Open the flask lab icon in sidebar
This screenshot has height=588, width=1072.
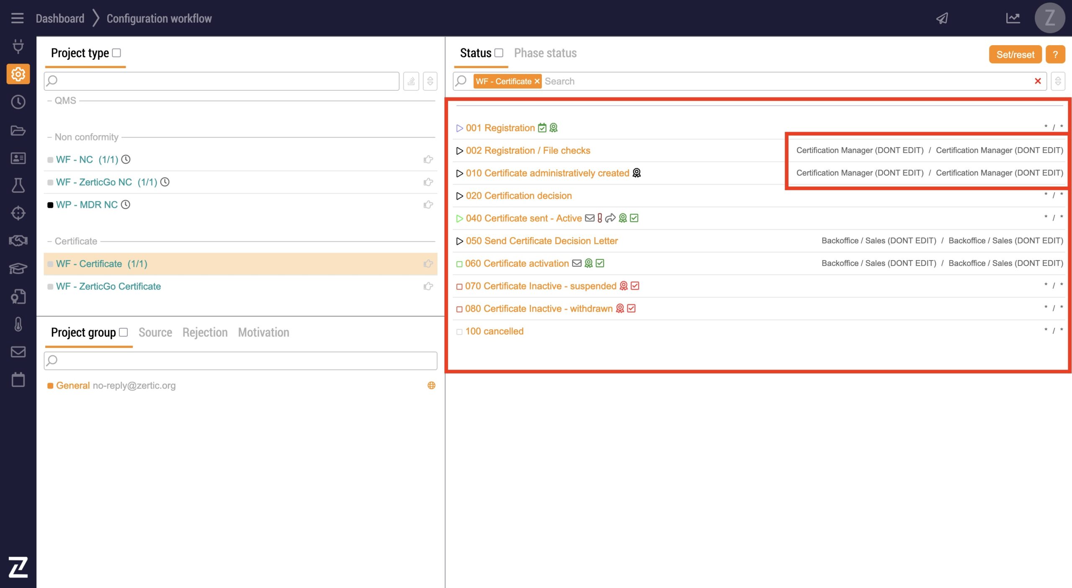[x=18, y=185]
